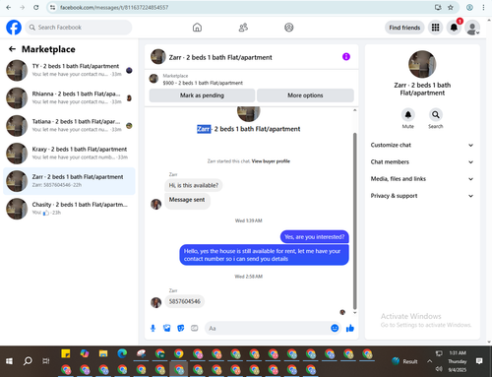The image size is (492, 377).
Task: Open Rhianna conversation in Marketplace list
Action: coord(69,97)
